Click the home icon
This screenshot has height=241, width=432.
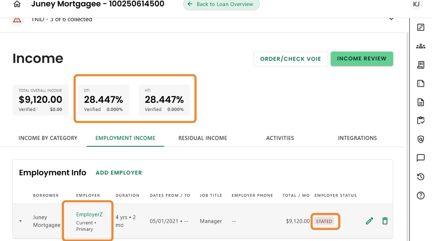17,4
